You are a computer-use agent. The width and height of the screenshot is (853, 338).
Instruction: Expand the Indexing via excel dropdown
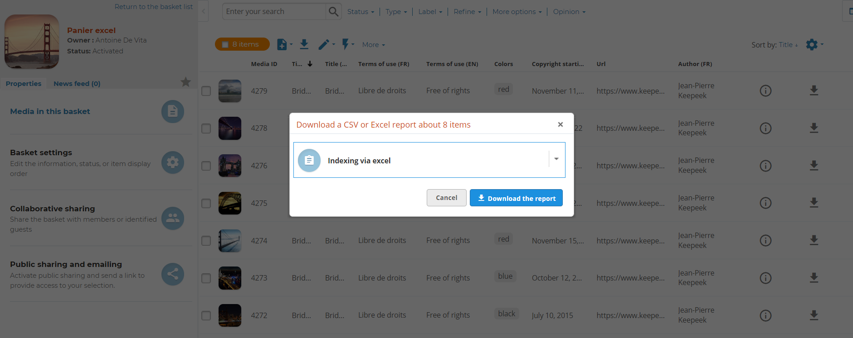pyautogui.click(x=556, y=159)
